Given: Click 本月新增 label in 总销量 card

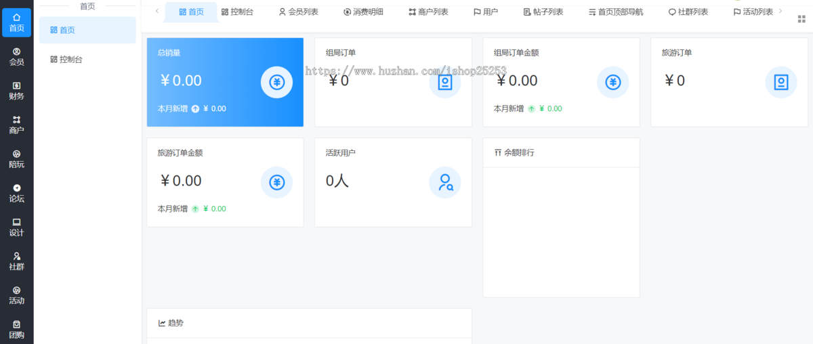Looking at the screenshot, I should 173,108.
